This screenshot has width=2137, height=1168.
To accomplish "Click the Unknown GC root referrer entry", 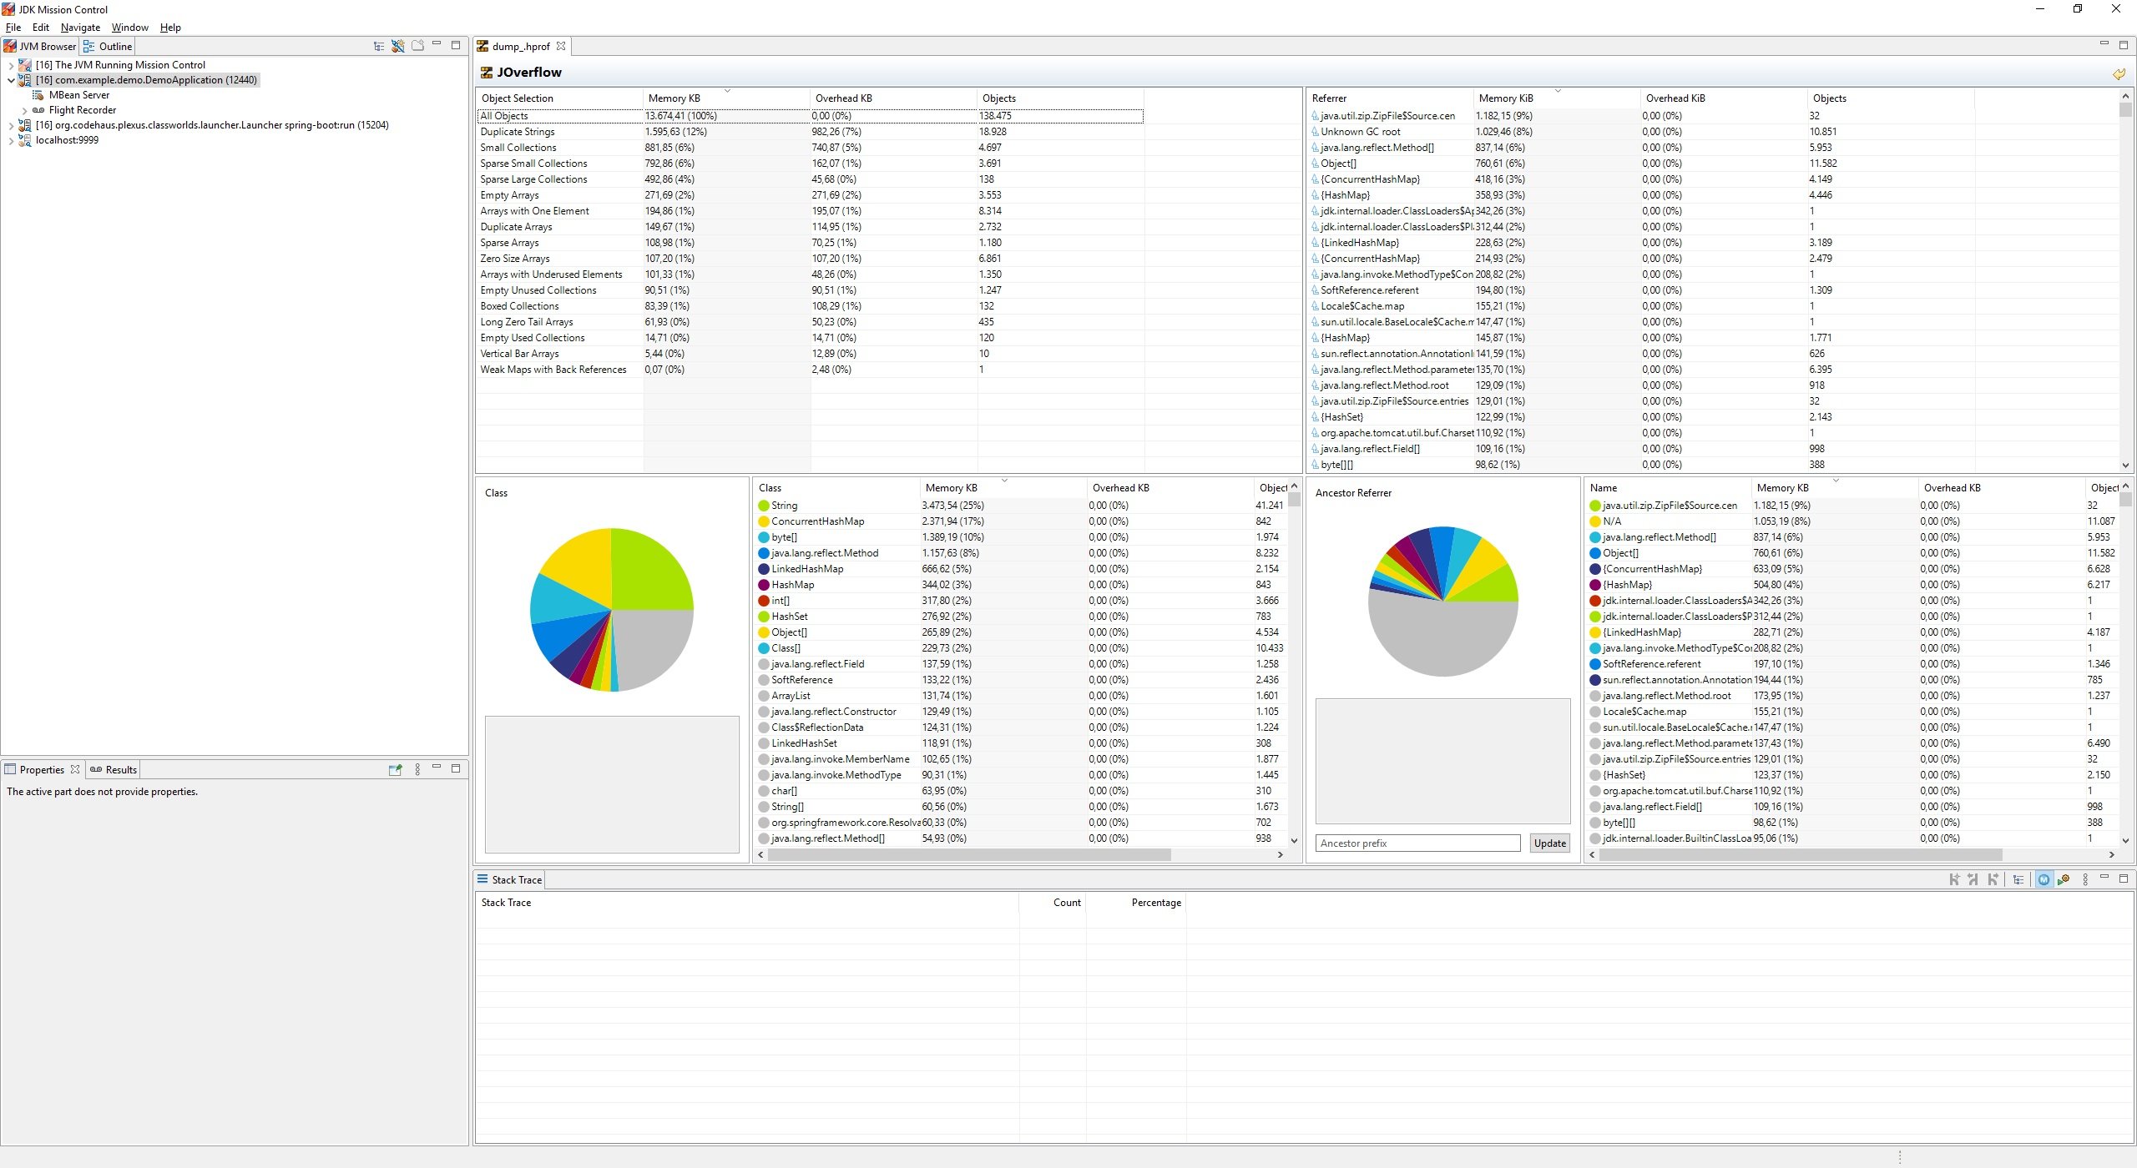I will point(1362,131).
